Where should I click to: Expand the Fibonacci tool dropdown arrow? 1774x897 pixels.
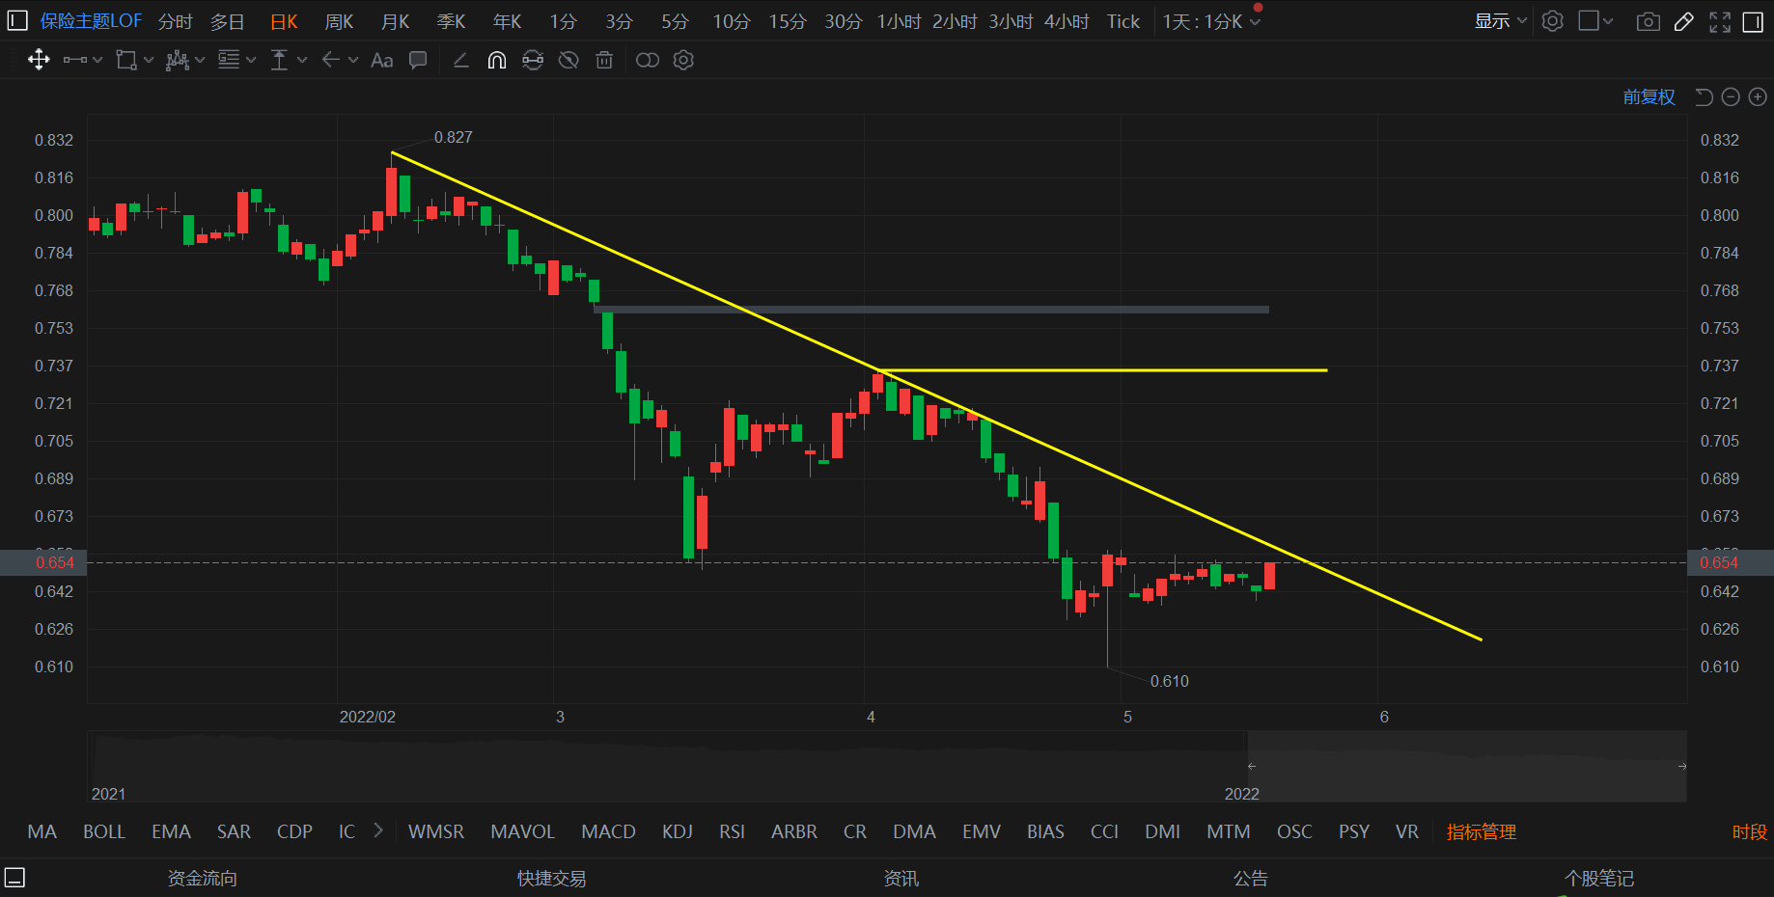tap(251, 60)
